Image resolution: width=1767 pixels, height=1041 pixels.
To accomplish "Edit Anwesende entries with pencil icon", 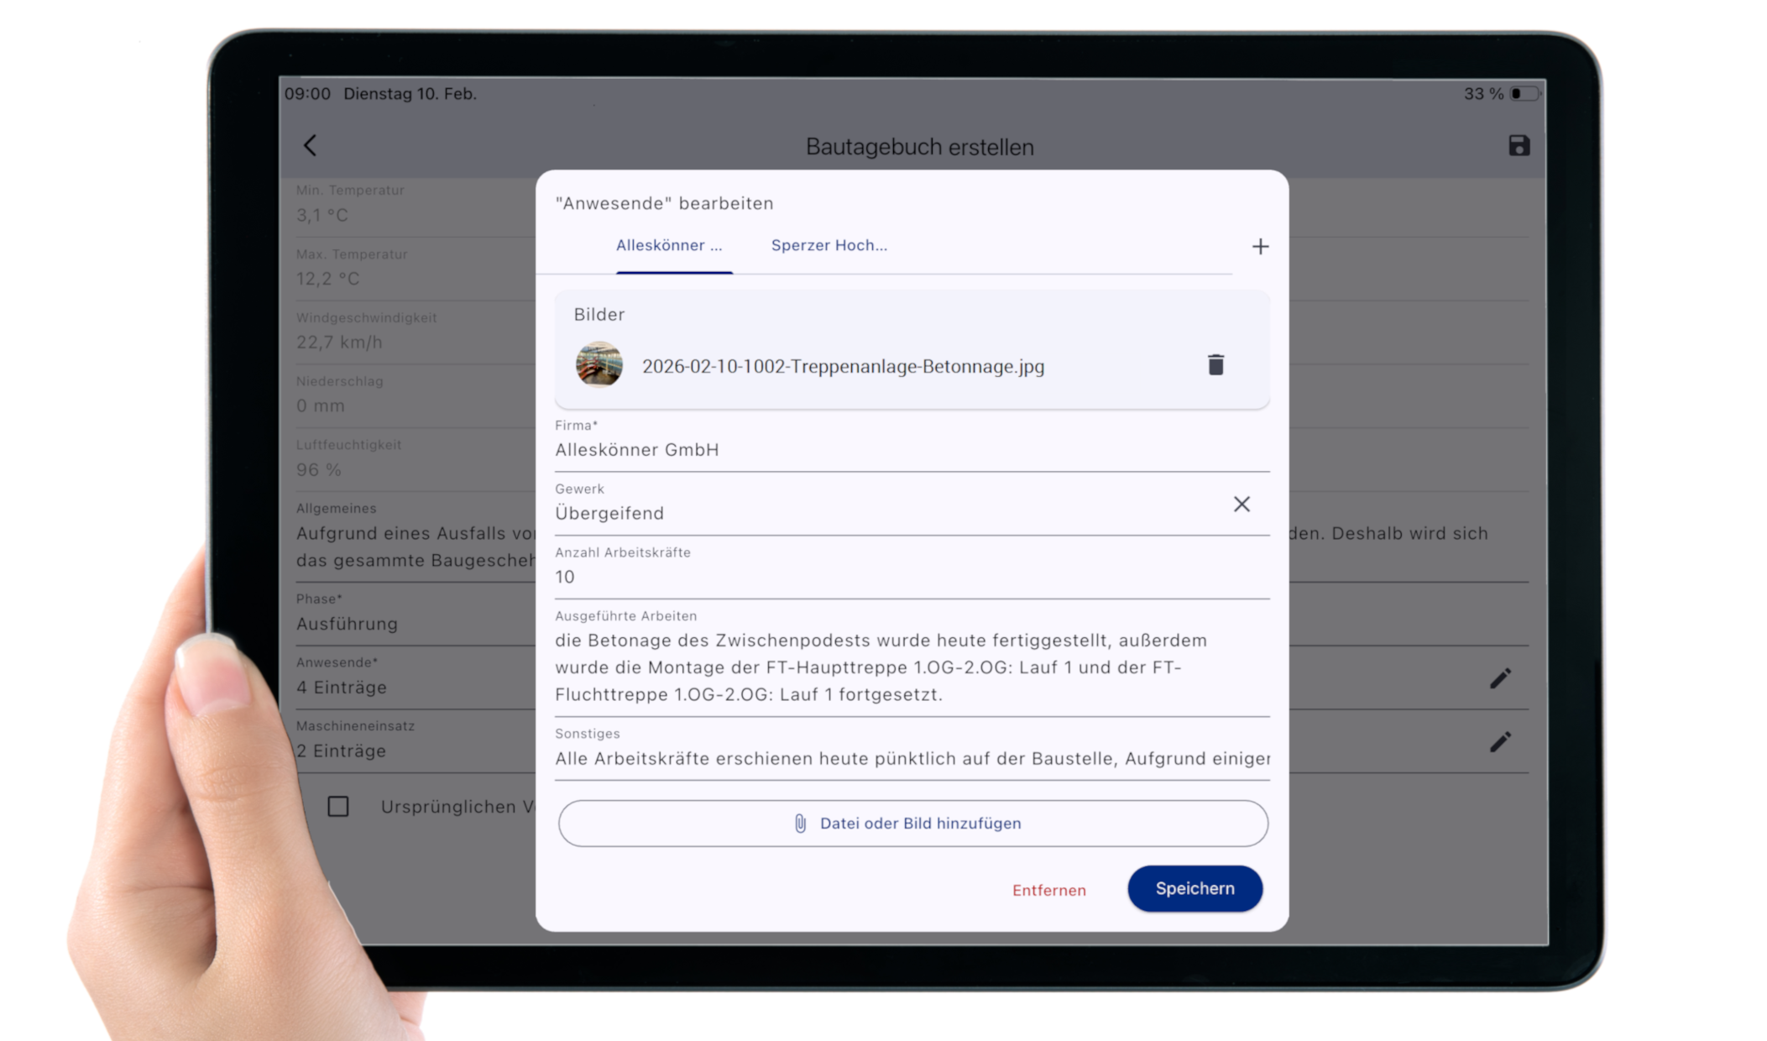I will [x=1500, y=678].
